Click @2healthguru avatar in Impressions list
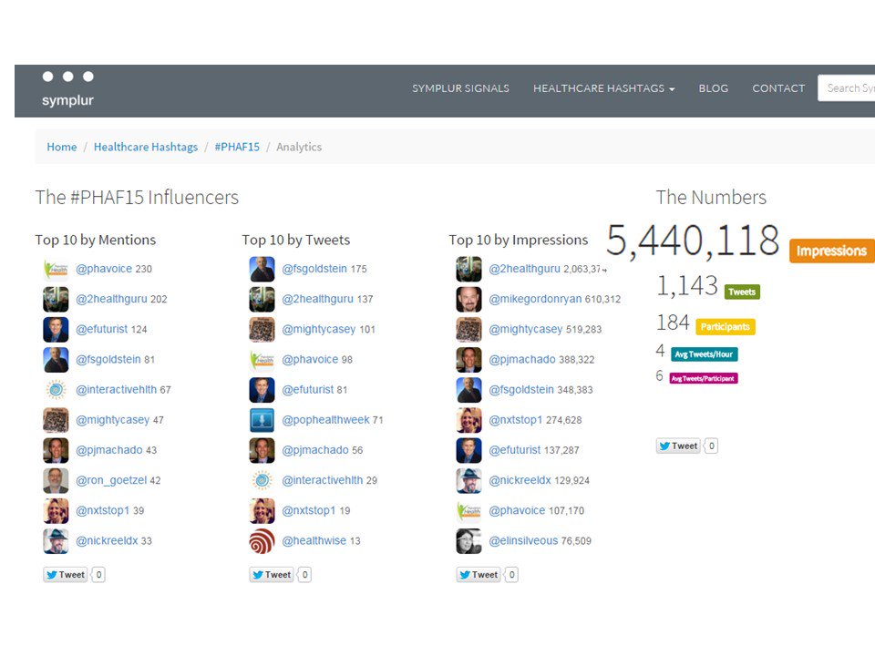Screen dimensions: 875x656 (468, 269)
